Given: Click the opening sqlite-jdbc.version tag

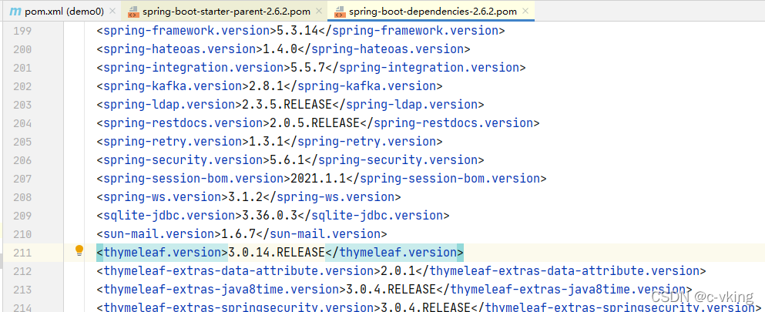Looking at the screenshot, I should pos(169,216).
